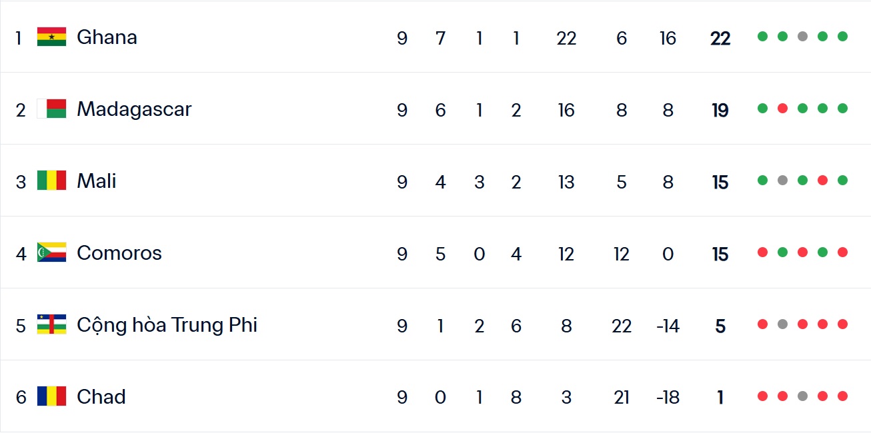Open the Ghana team link
Viewport: 871px width, 433px height.
pyautogui.click(x=107, y=37)
